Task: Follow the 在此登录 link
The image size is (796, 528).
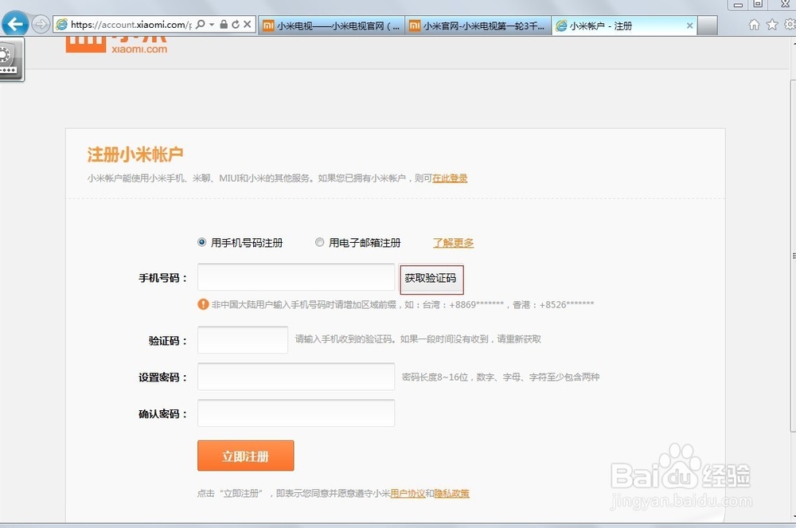Action: 450,178
